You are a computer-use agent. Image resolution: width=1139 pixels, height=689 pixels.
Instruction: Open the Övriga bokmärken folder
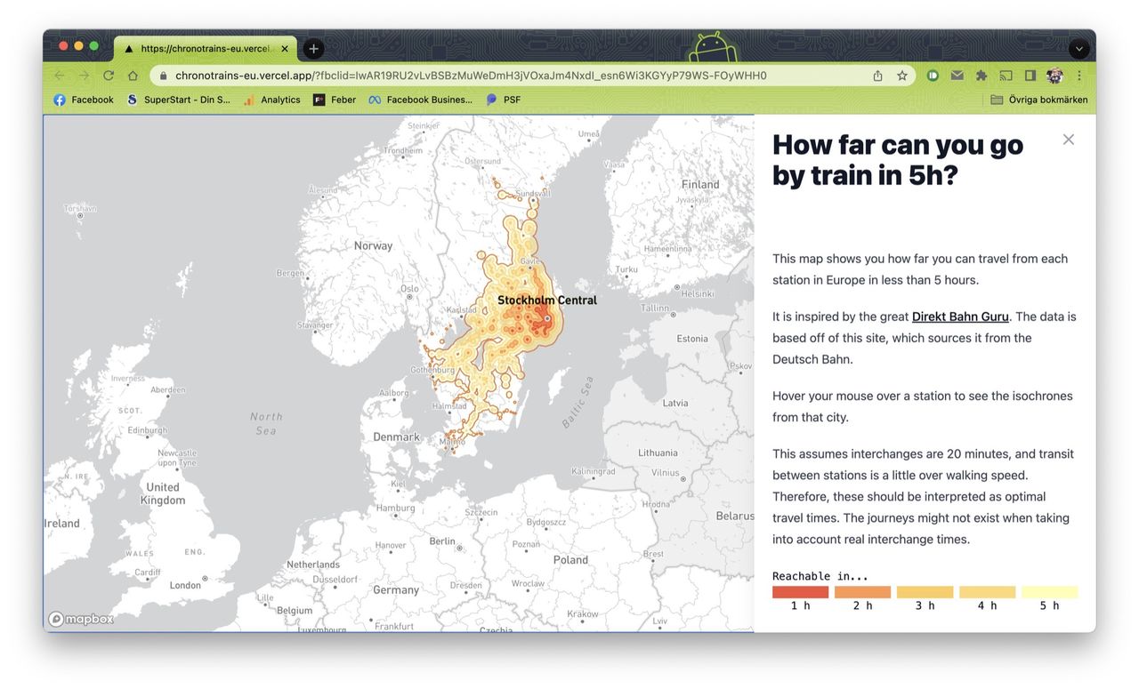click(1038, 100)
